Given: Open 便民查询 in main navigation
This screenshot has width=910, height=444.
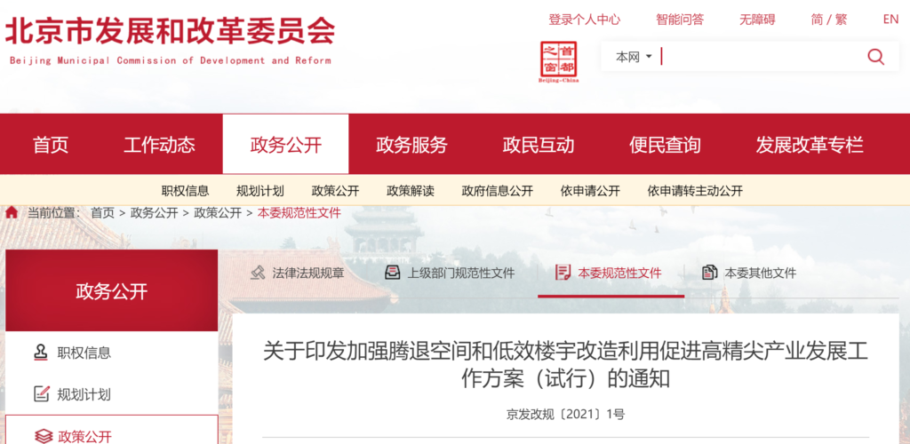Looking at the screenshot, I should 665,145.
